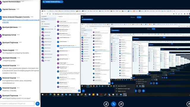Click sender name 'Тюрин Андрей'
This screenshot has height=107, width=190.
click(x=8, y=50)
